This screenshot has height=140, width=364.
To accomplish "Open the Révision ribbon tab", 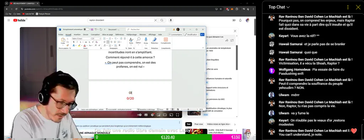I will click(143, 34).
